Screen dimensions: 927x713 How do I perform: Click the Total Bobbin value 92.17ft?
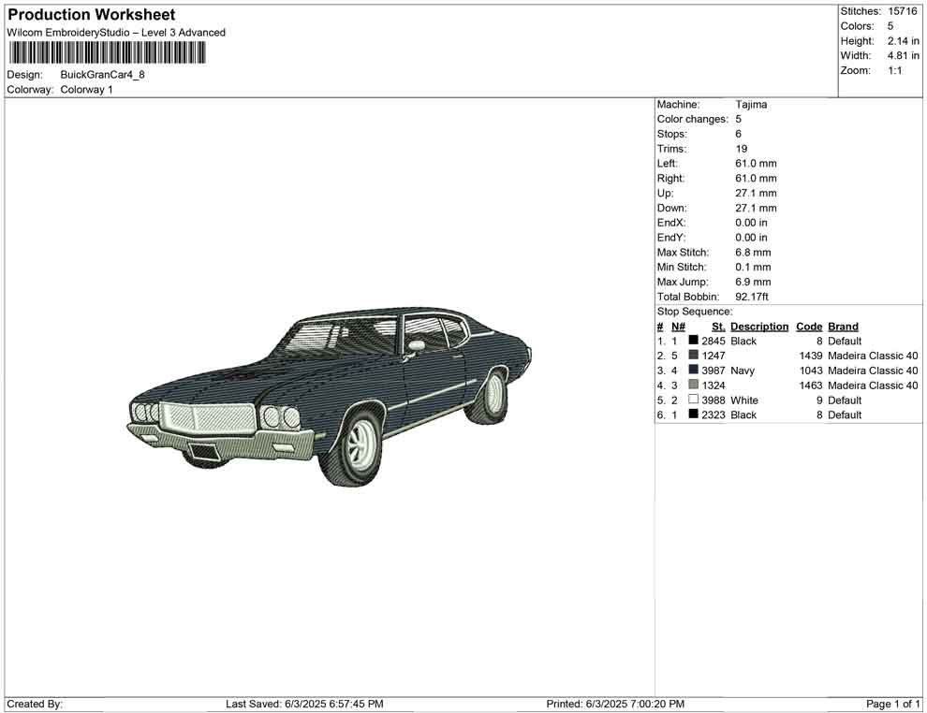pyautogui.click(x=752, y=297)
